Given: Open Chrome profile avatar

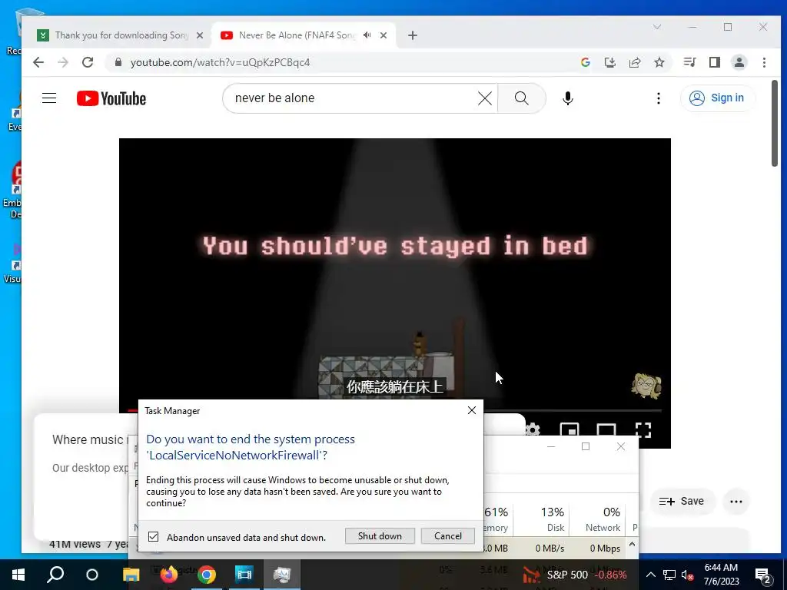Looking at the screenshot, I should (739, 62).
